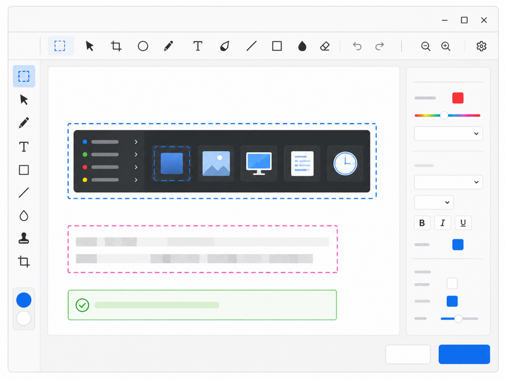The width and height of the screenshot is (505, 379).
Task: Select the outlined drop tool in left sidebar
Action: tap(24, 215)
